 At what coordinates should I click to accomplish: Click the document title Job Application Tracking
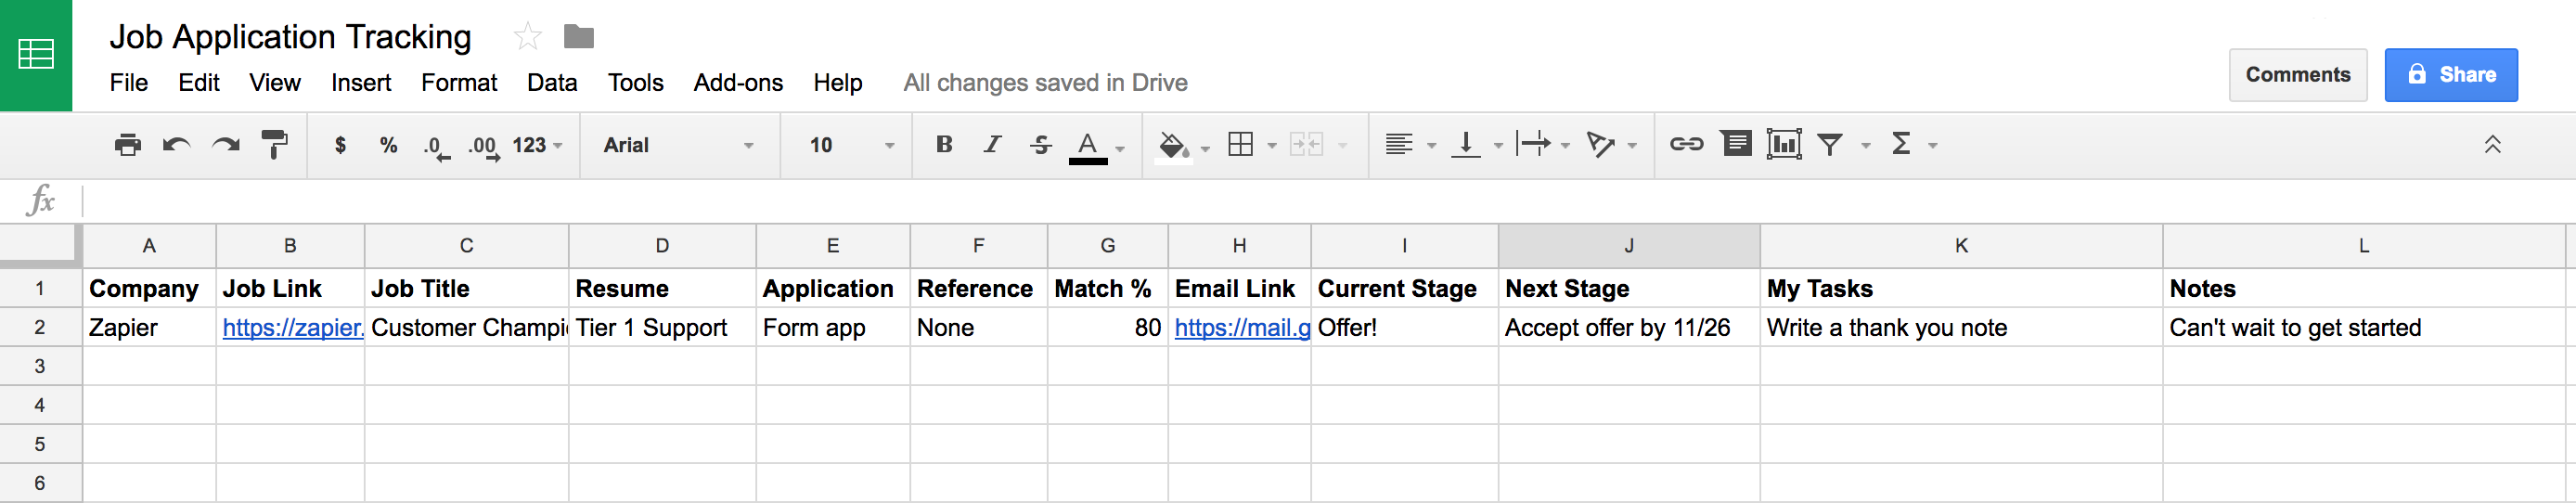(x=290, y=37)
